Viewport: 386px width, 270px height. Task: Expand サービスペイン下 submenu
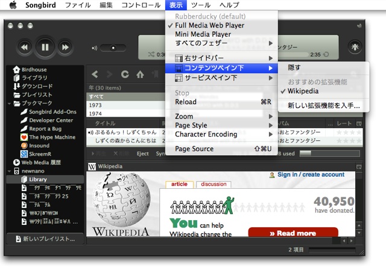tap(221, 78)
